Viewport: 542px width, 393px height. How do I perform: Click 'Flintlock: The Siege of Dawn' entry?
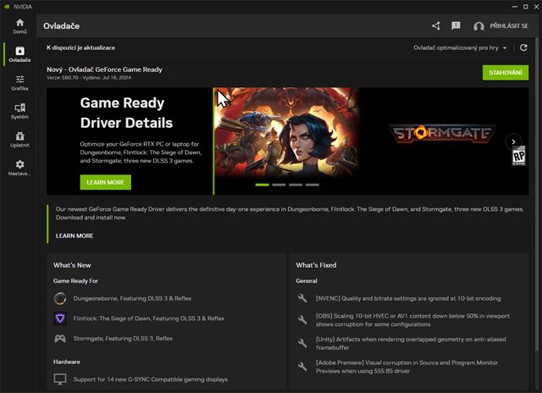tap(149, 318)
